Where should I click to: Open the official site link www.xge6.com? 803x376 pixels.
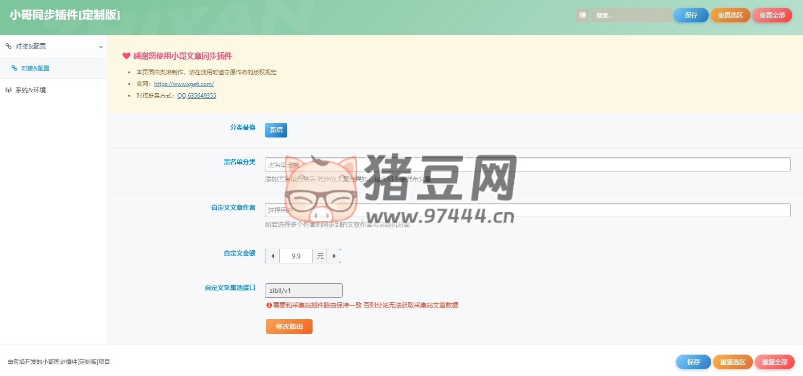[x=184, y=84]
